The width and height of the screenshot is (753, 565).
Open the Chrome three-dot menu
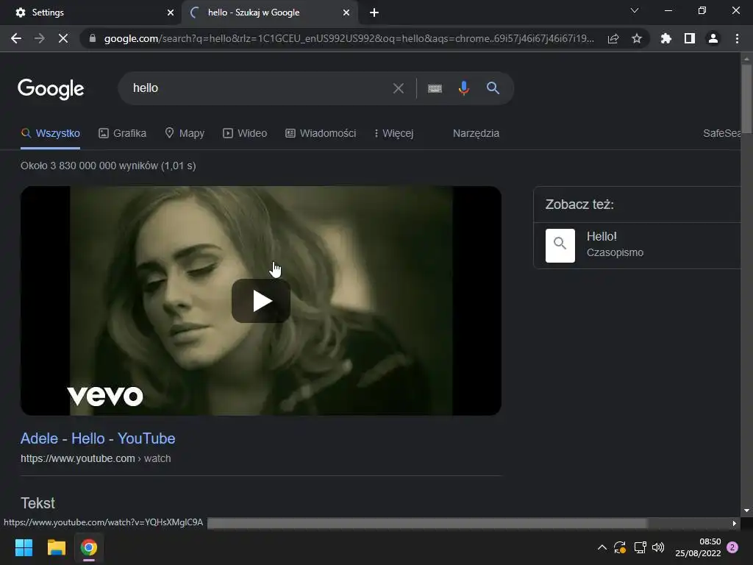point(737,38)
